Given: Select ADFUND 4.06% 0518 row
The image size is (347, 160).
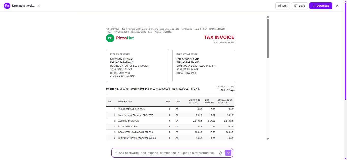Looking at the screenshot, I should [170, 121].
